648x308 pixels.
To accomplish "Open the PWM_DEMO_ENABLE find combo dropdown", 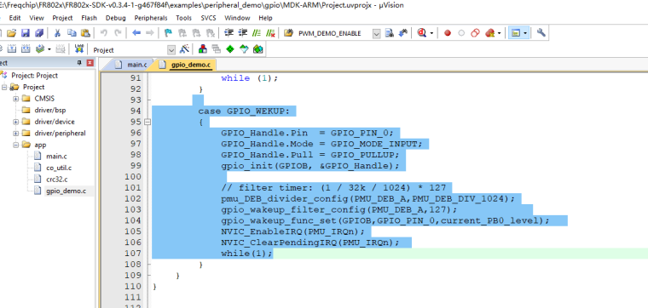I will pos(376,34).
